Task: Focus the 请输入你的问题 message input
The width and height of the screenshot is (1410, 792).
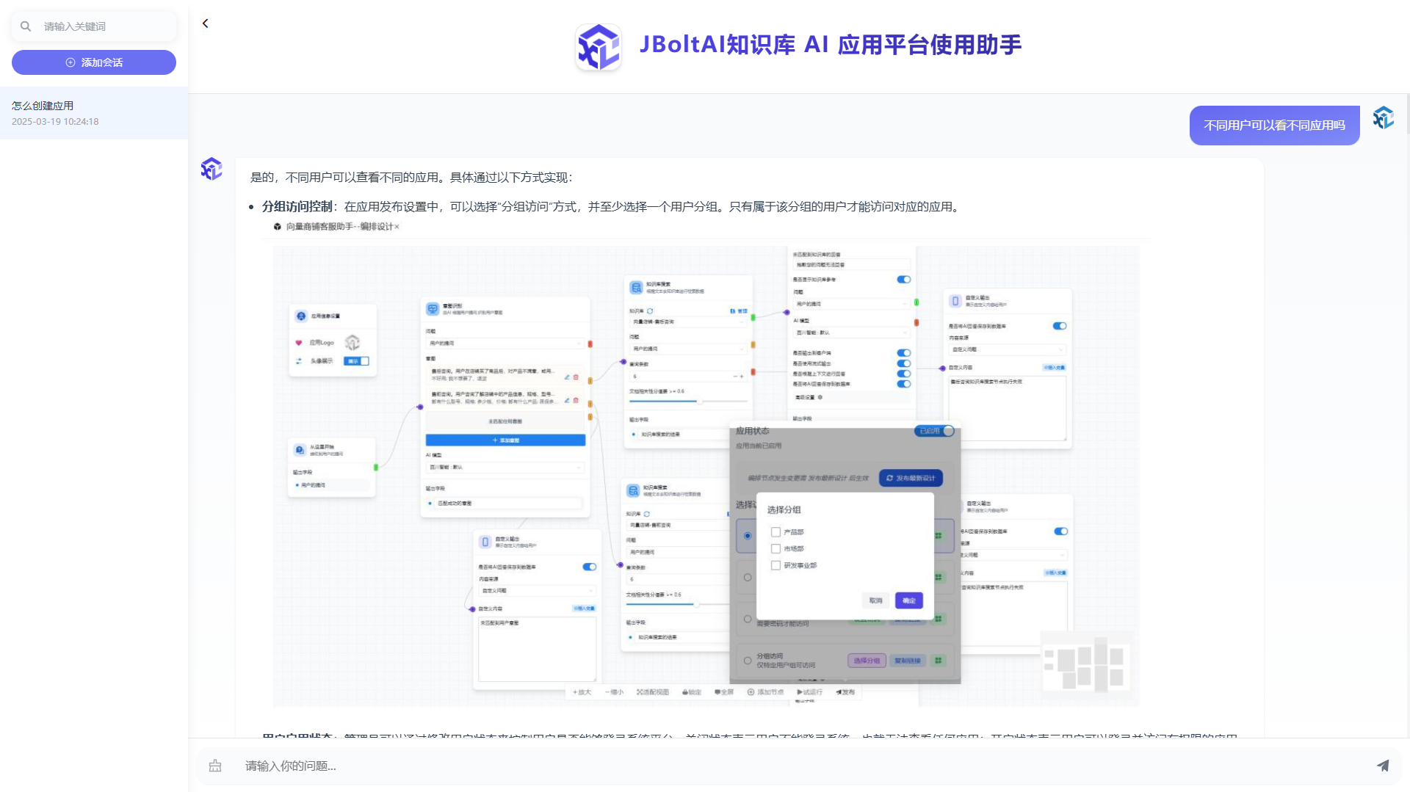Action: (800, 766)
